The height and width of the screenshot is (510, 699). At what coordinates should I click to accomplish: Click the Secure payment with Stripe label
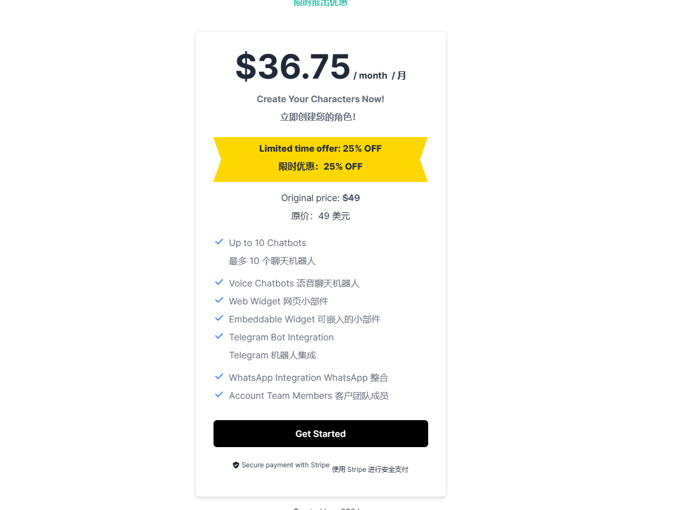click(x=285, y=465)
